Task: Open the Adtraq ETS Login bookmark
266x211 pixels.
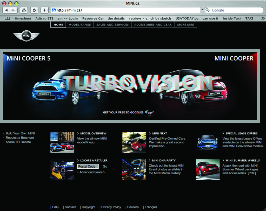Action: (56, 18)
